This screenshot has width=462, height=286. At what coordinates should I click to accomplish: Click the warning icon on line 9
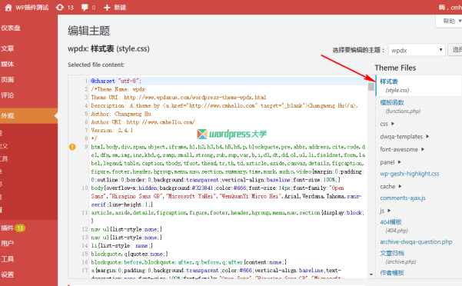72,147
